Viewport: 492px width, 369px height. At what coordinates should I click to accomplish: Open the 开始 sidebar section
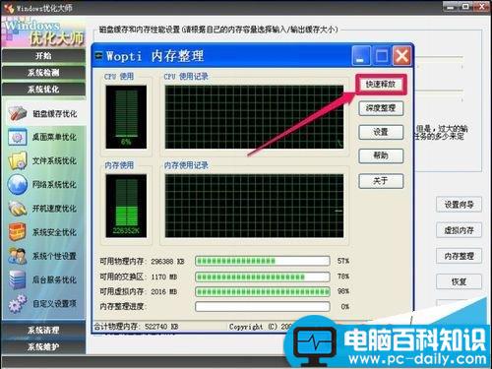pos(43,56)
